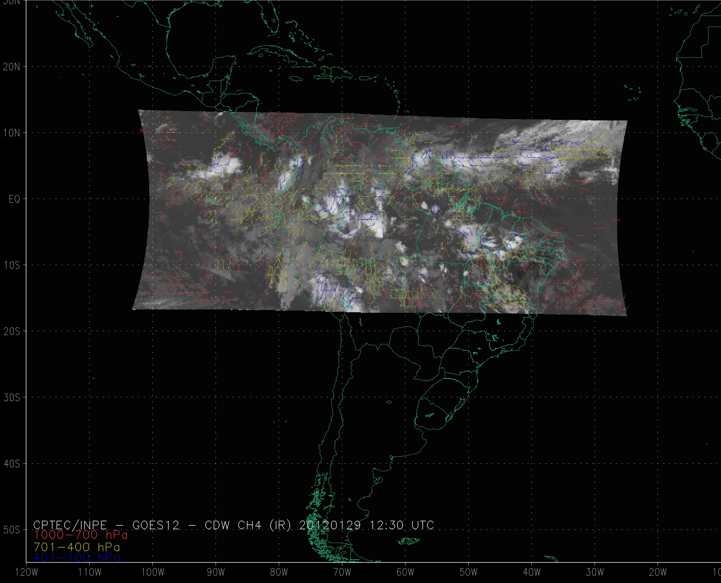Click the 80W longitude label
This screenshot has width=721, height=583.
pyautogui.click(x=279, y=572)
